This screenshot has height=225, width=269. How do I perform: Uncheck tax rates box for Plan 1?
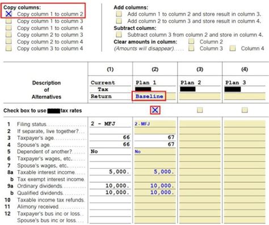[x=155, y=110]
